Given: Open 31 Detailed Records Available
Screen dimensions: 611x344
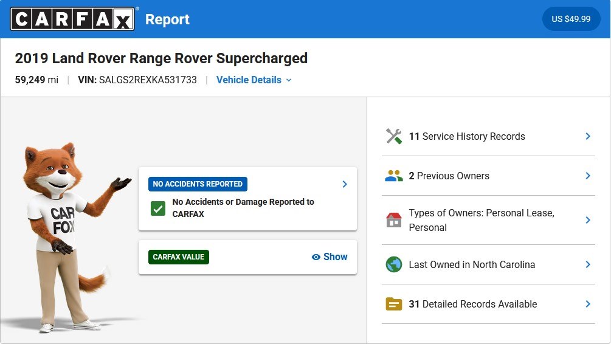Looking at the screenshot, I should pos(488,304).
